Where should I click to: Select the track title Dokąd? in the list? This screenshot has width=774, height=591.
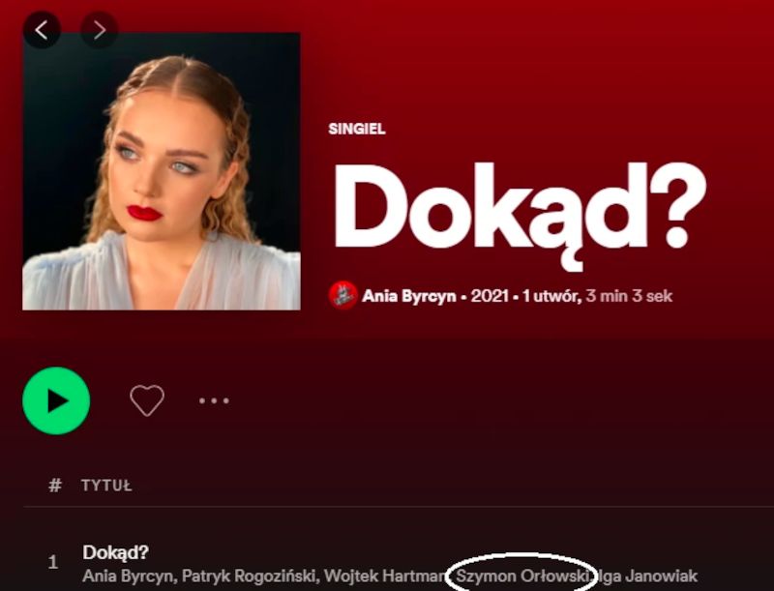coord(106,549)
